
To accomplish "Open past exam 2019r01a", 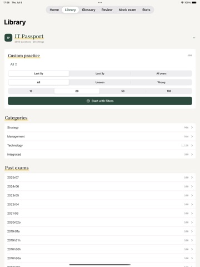I will click(x=100, y=231).
